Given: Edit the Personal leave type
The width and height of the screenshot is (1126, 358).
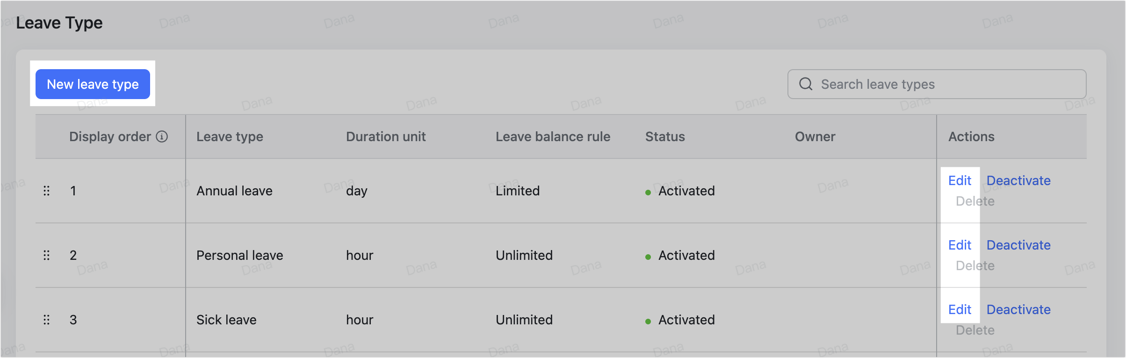Looking at the screenshot, I should coord(960,245).
